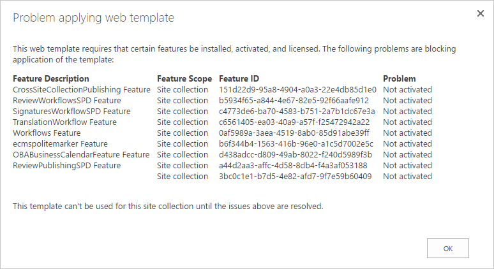Click feature ID starting with 151d22d9
The image size is (494, 269).
tap(297, 90)
